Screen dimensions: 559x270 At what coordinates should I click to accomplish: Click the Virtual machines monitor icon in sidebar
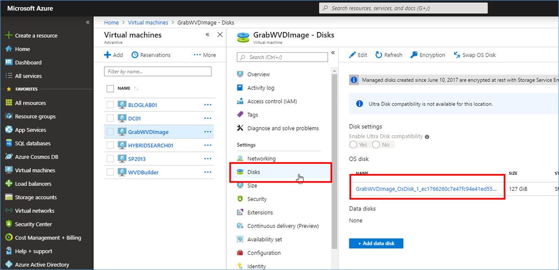tap(8, 170)
